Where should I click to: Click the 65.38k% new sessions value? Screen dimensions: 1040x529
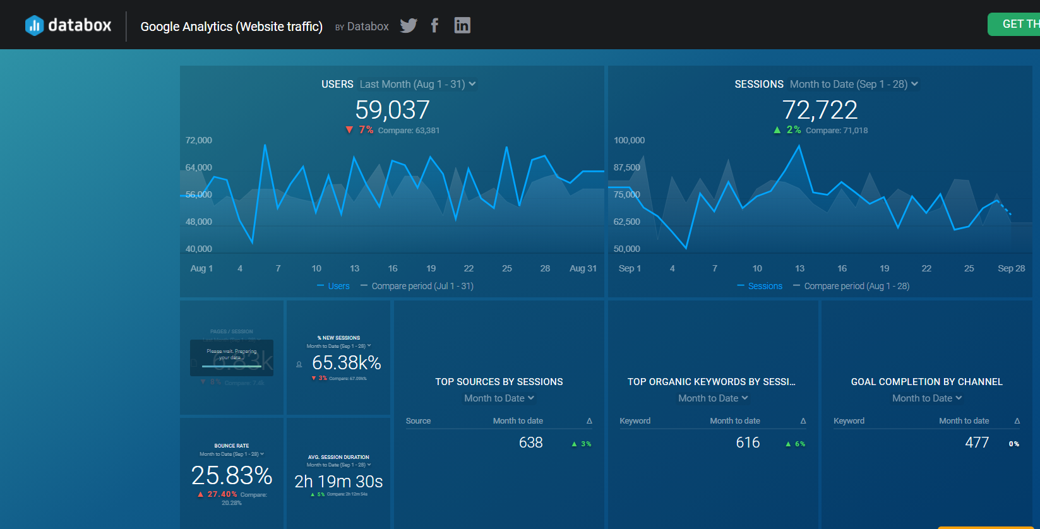click(347, 363)
